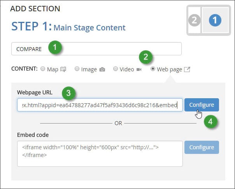Click green callout badge number 2

tap(146, 57)
